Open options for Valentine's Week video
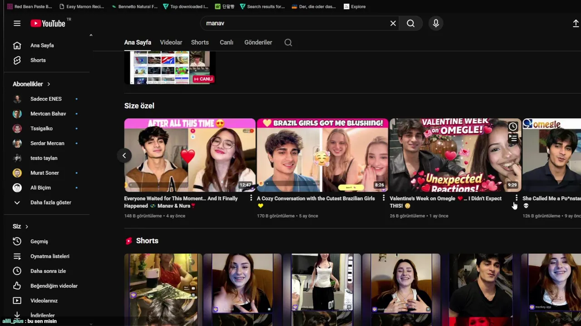This screenshot has height=326, width=581. pos(517,198)
